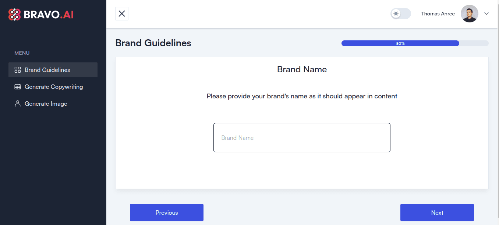
Task: Close the sidebar with the X icon
Action: click(122, 14)
